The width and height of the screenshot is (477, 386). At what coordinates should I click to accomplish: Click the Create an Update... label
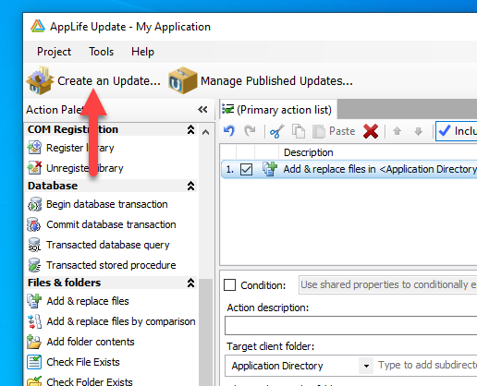(x=109, y=81)
